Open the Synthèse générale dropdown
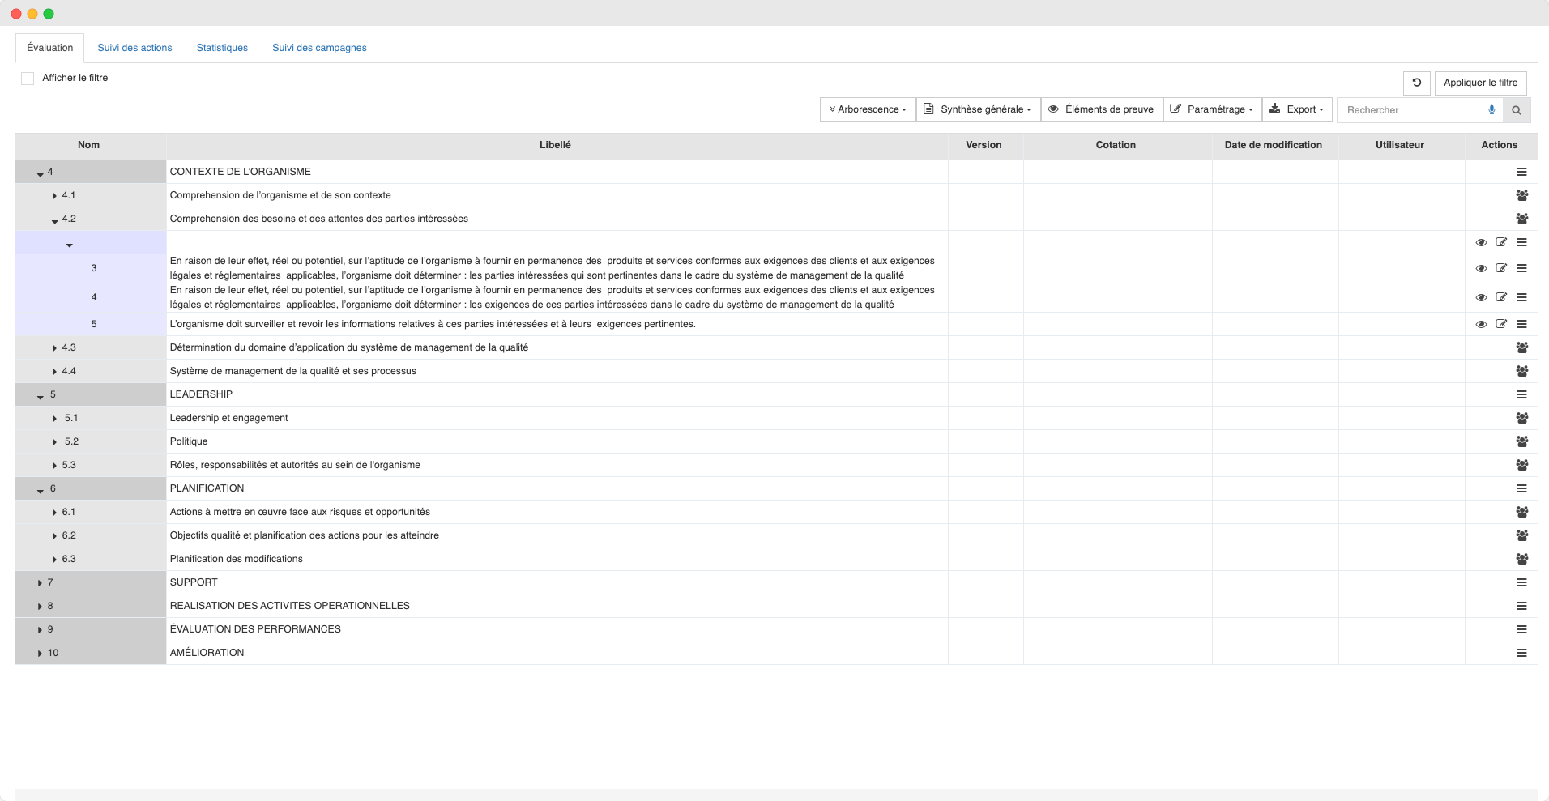 pos(978,109)
